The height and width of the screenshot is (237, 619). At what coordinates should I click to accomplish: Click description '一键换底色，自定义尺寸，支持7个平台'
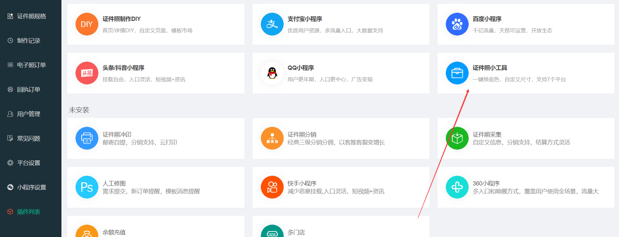(519, 79)
